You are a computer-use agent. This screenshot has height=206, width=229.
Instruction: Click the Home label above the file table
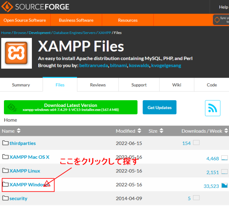pos(10,120)
